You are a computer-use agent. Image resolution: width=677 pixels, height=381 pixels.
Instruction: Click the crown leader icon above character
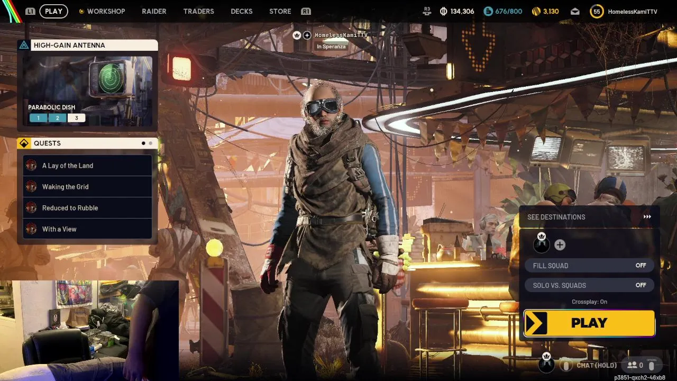tap(297, 35)
